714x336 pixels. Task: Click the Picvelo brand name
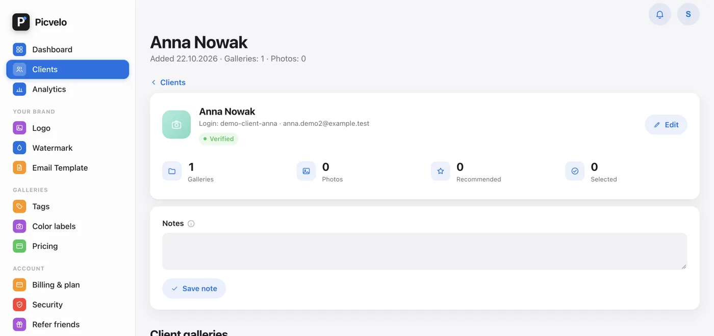pos(51,22)
